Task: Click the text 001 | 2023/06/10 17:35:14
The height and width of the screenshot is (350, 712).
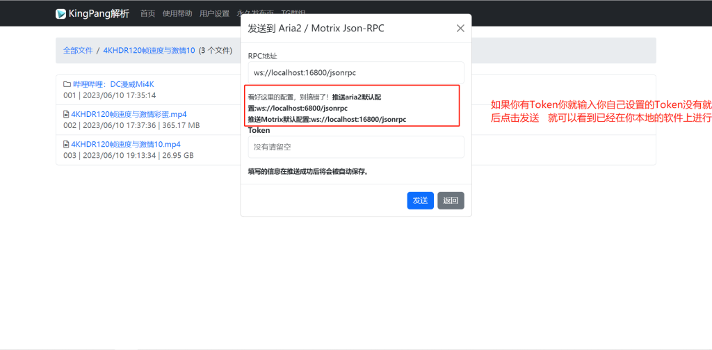Action: pos(109,95)
